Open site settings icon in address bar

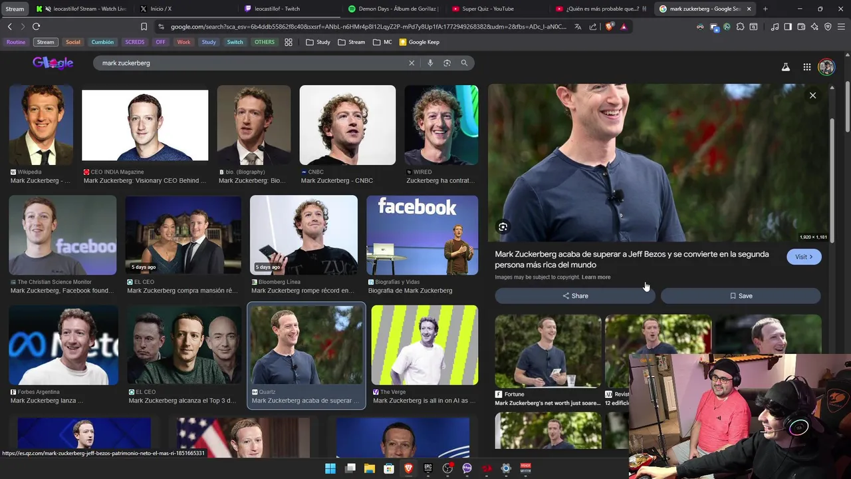coord(161,27)
